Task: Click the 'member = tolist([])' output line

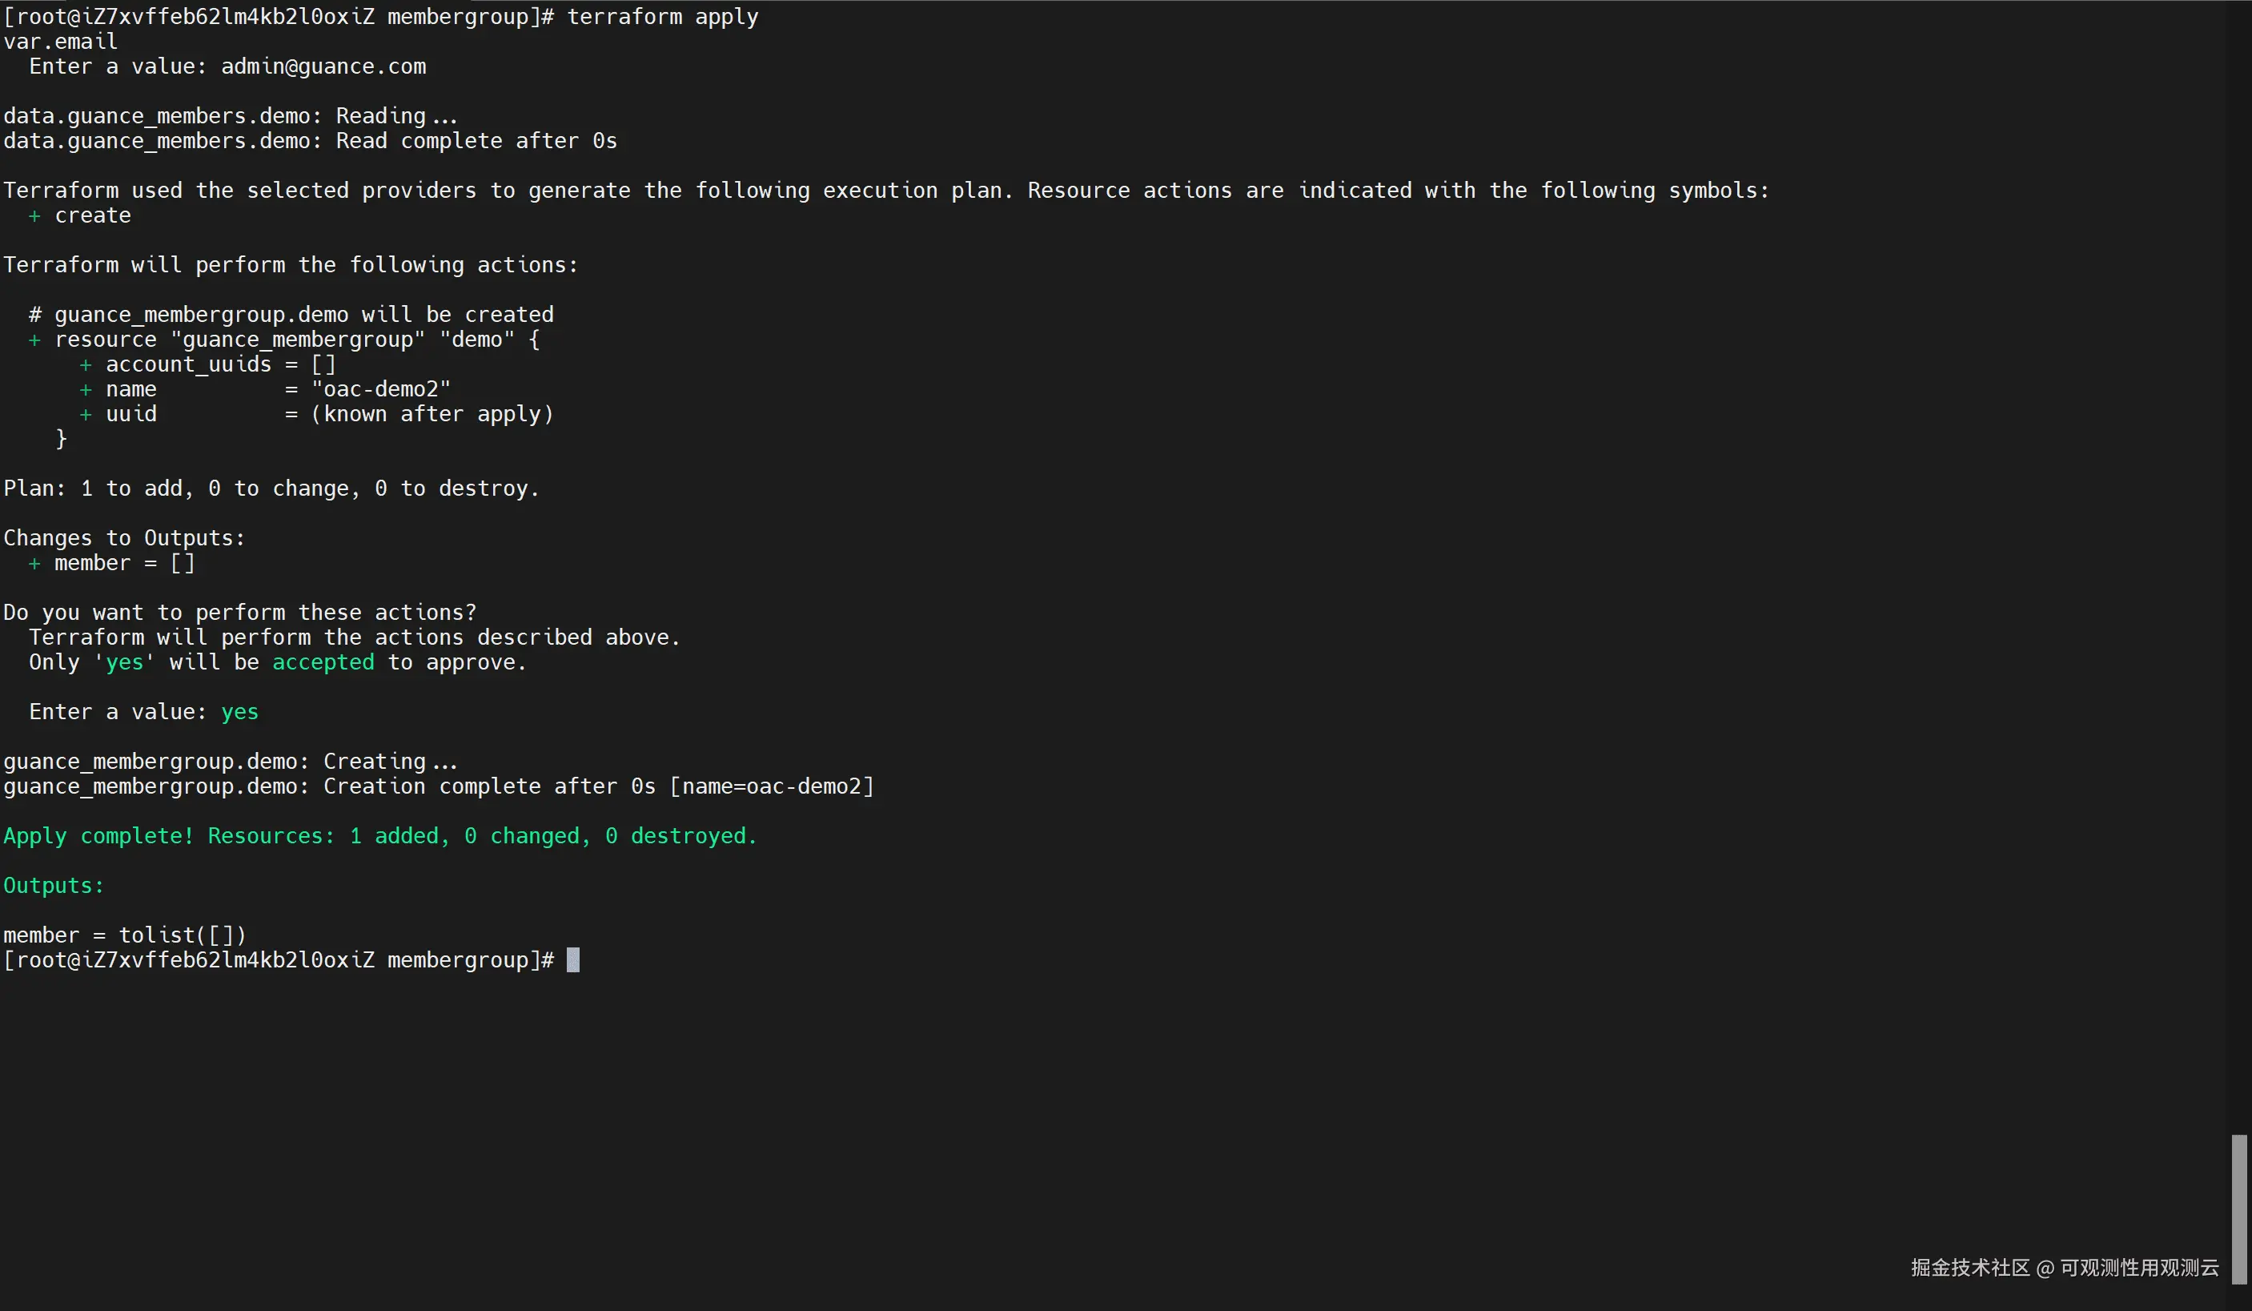Action: pos(124,935)
